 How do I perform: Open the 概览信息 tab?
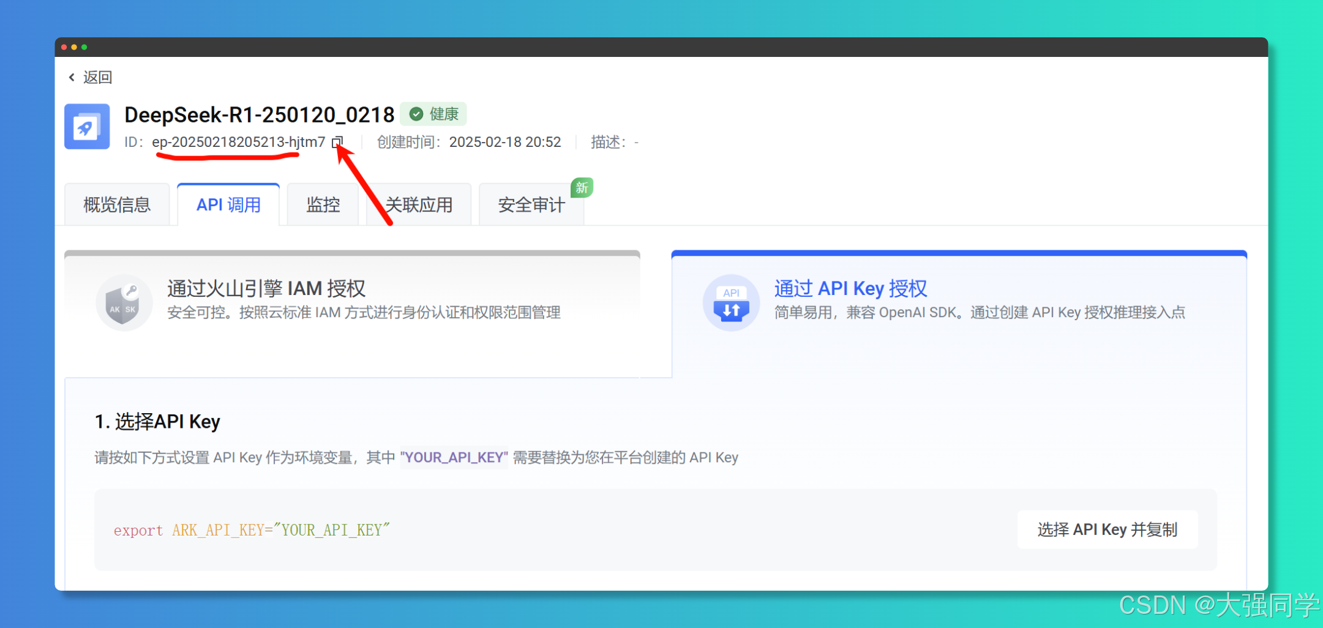point(117,204)
